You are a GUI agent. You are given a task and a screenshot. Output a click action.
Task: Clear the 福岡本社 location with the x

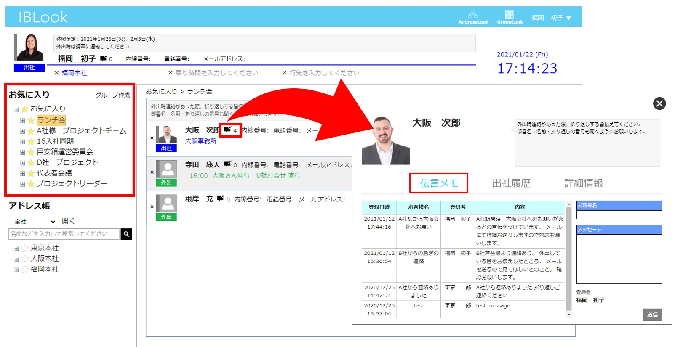click(56, 73)
